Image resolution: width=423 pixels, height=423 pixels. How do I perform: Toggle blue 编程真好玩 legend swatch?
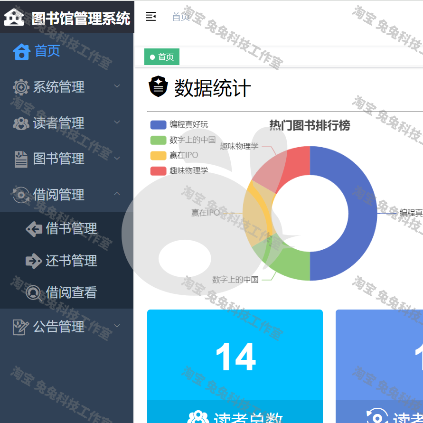tap(158, 125)
